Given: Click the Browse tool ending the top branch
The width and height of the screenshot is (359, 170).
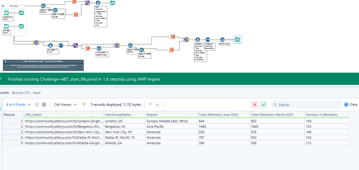Looking at the screenshot, I should [x=112, y=3].
